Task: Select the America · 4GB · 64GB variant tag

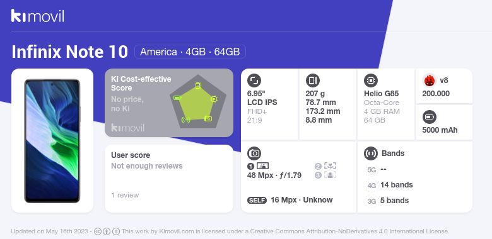Action: pyautogui.click(x=190, y=52)
